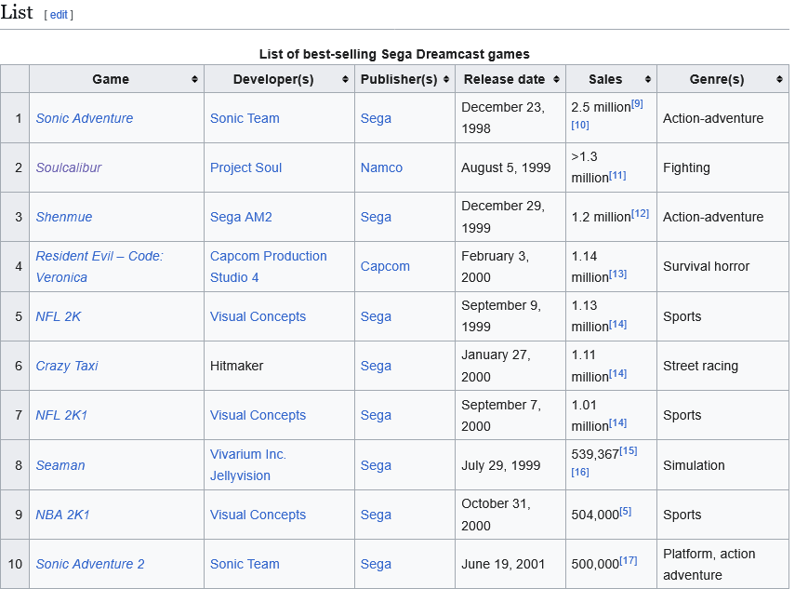Click the Namco publisher link
795x589 pixels.
point(381,167)
